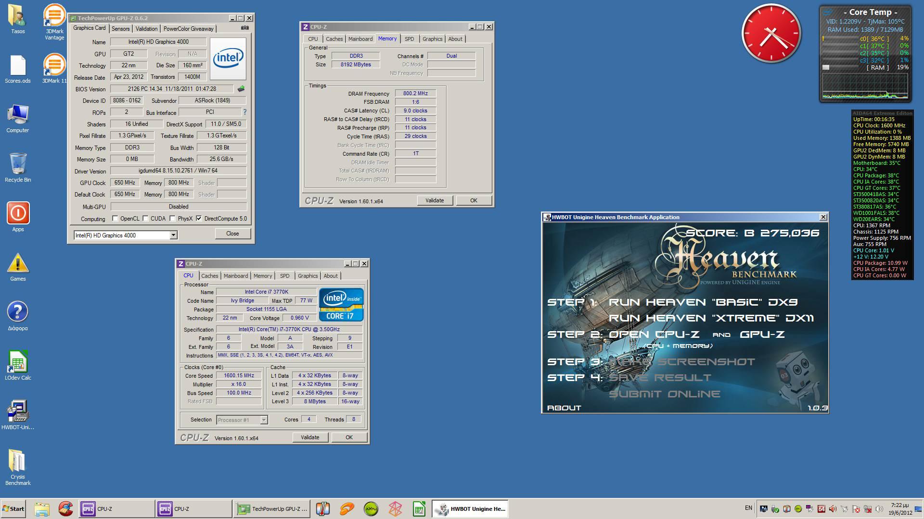Launch the HWBOT-Uni desktop shortcut
The width and height of the screenshot is (924, 519).
click(18, 415)
